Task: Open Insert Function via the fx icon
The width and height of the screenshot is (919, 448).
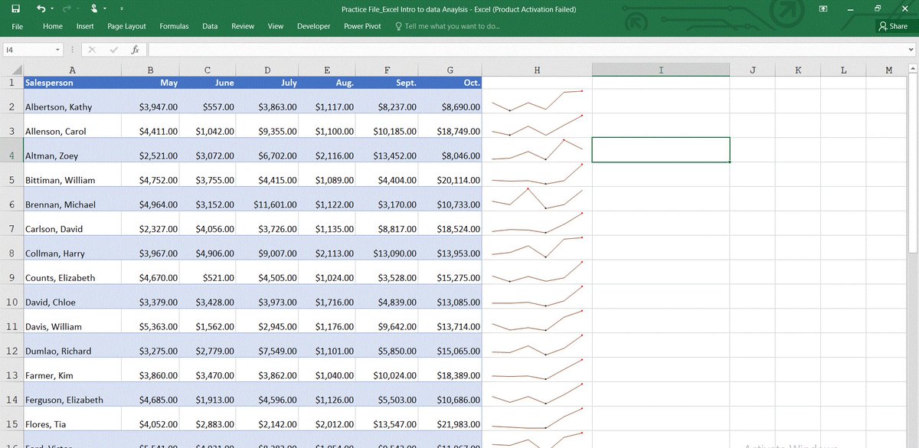Action: [x=135, y=49]
